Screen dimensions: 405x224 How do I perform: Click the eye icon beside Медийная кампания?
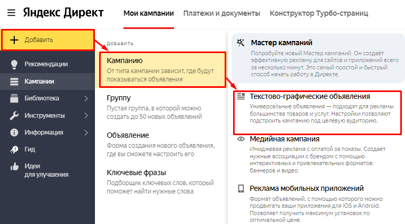tap(241, 139)
